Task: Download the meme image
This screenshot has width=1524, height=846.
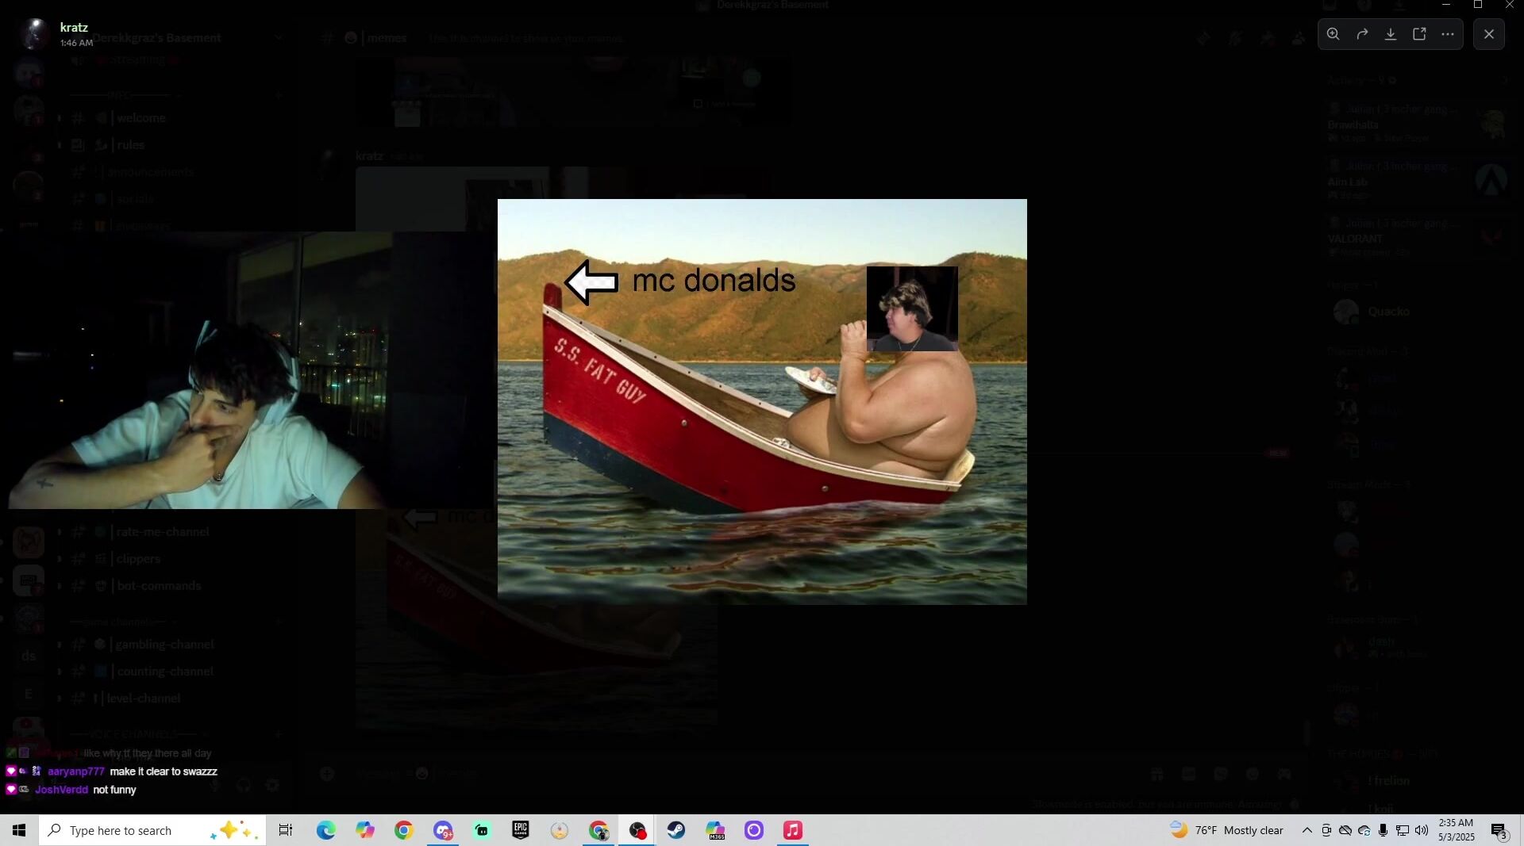Action: click(x=1391, y=34)
